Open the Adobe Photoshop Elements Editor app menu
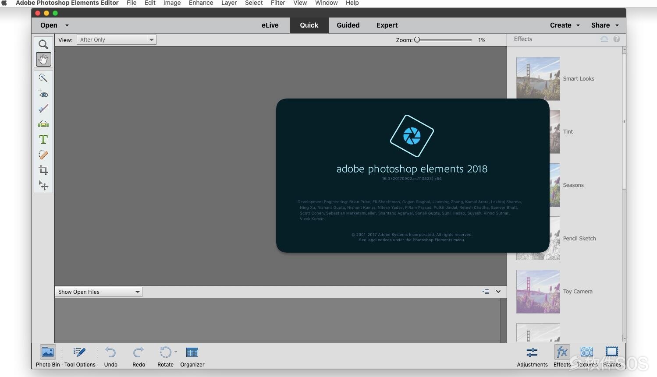Viewport: 657px width, 377px height. click(67, 3)
